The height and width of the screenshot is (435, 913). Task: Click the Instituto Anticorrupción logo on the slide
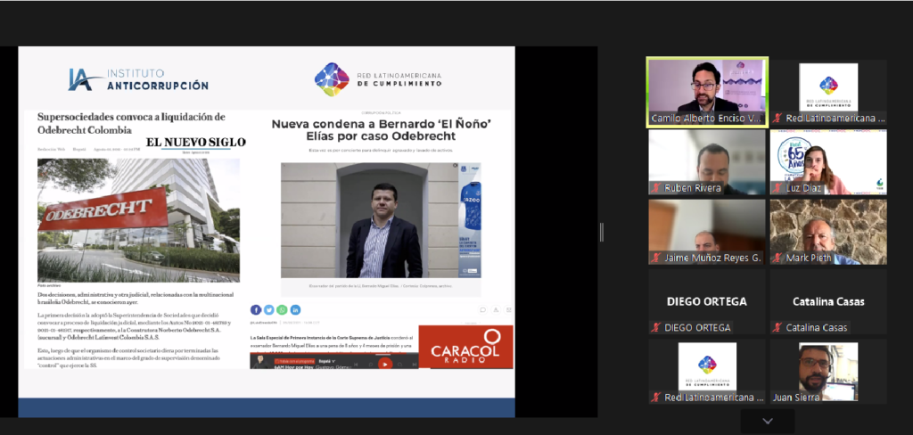tap(138, 79)
